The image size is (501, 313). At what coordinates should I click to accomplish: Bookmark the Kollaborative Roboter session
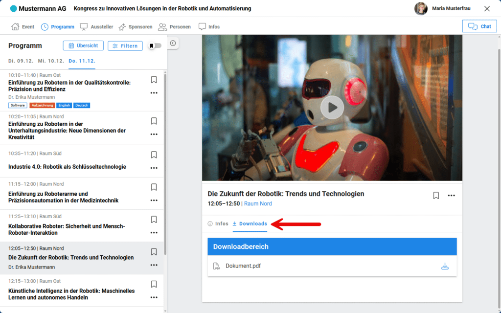tap(154, 220)
